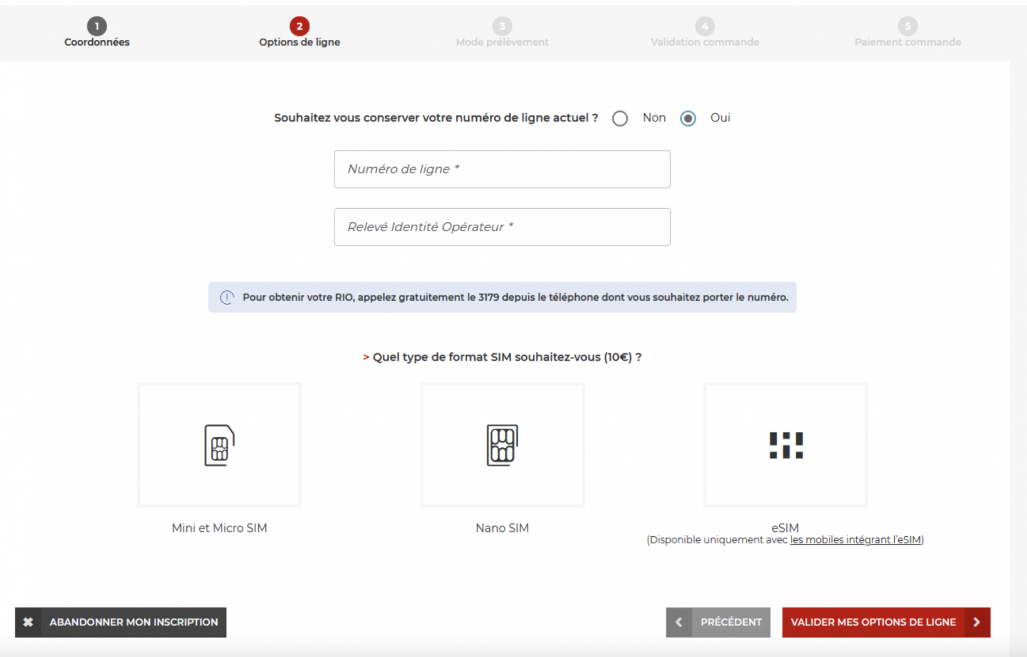The width and height of the screenshot is (1027, 657).
Task: Go to Mode prélèvement step
Action: (x=502, y=33)
